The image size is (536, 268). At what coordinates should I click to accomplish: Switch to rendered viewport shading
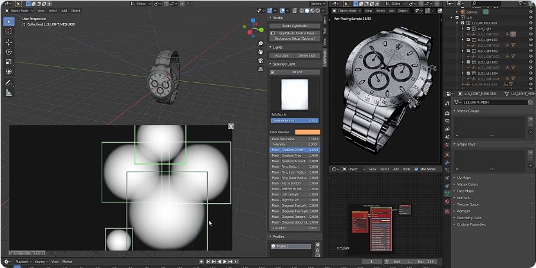point(318,10)
